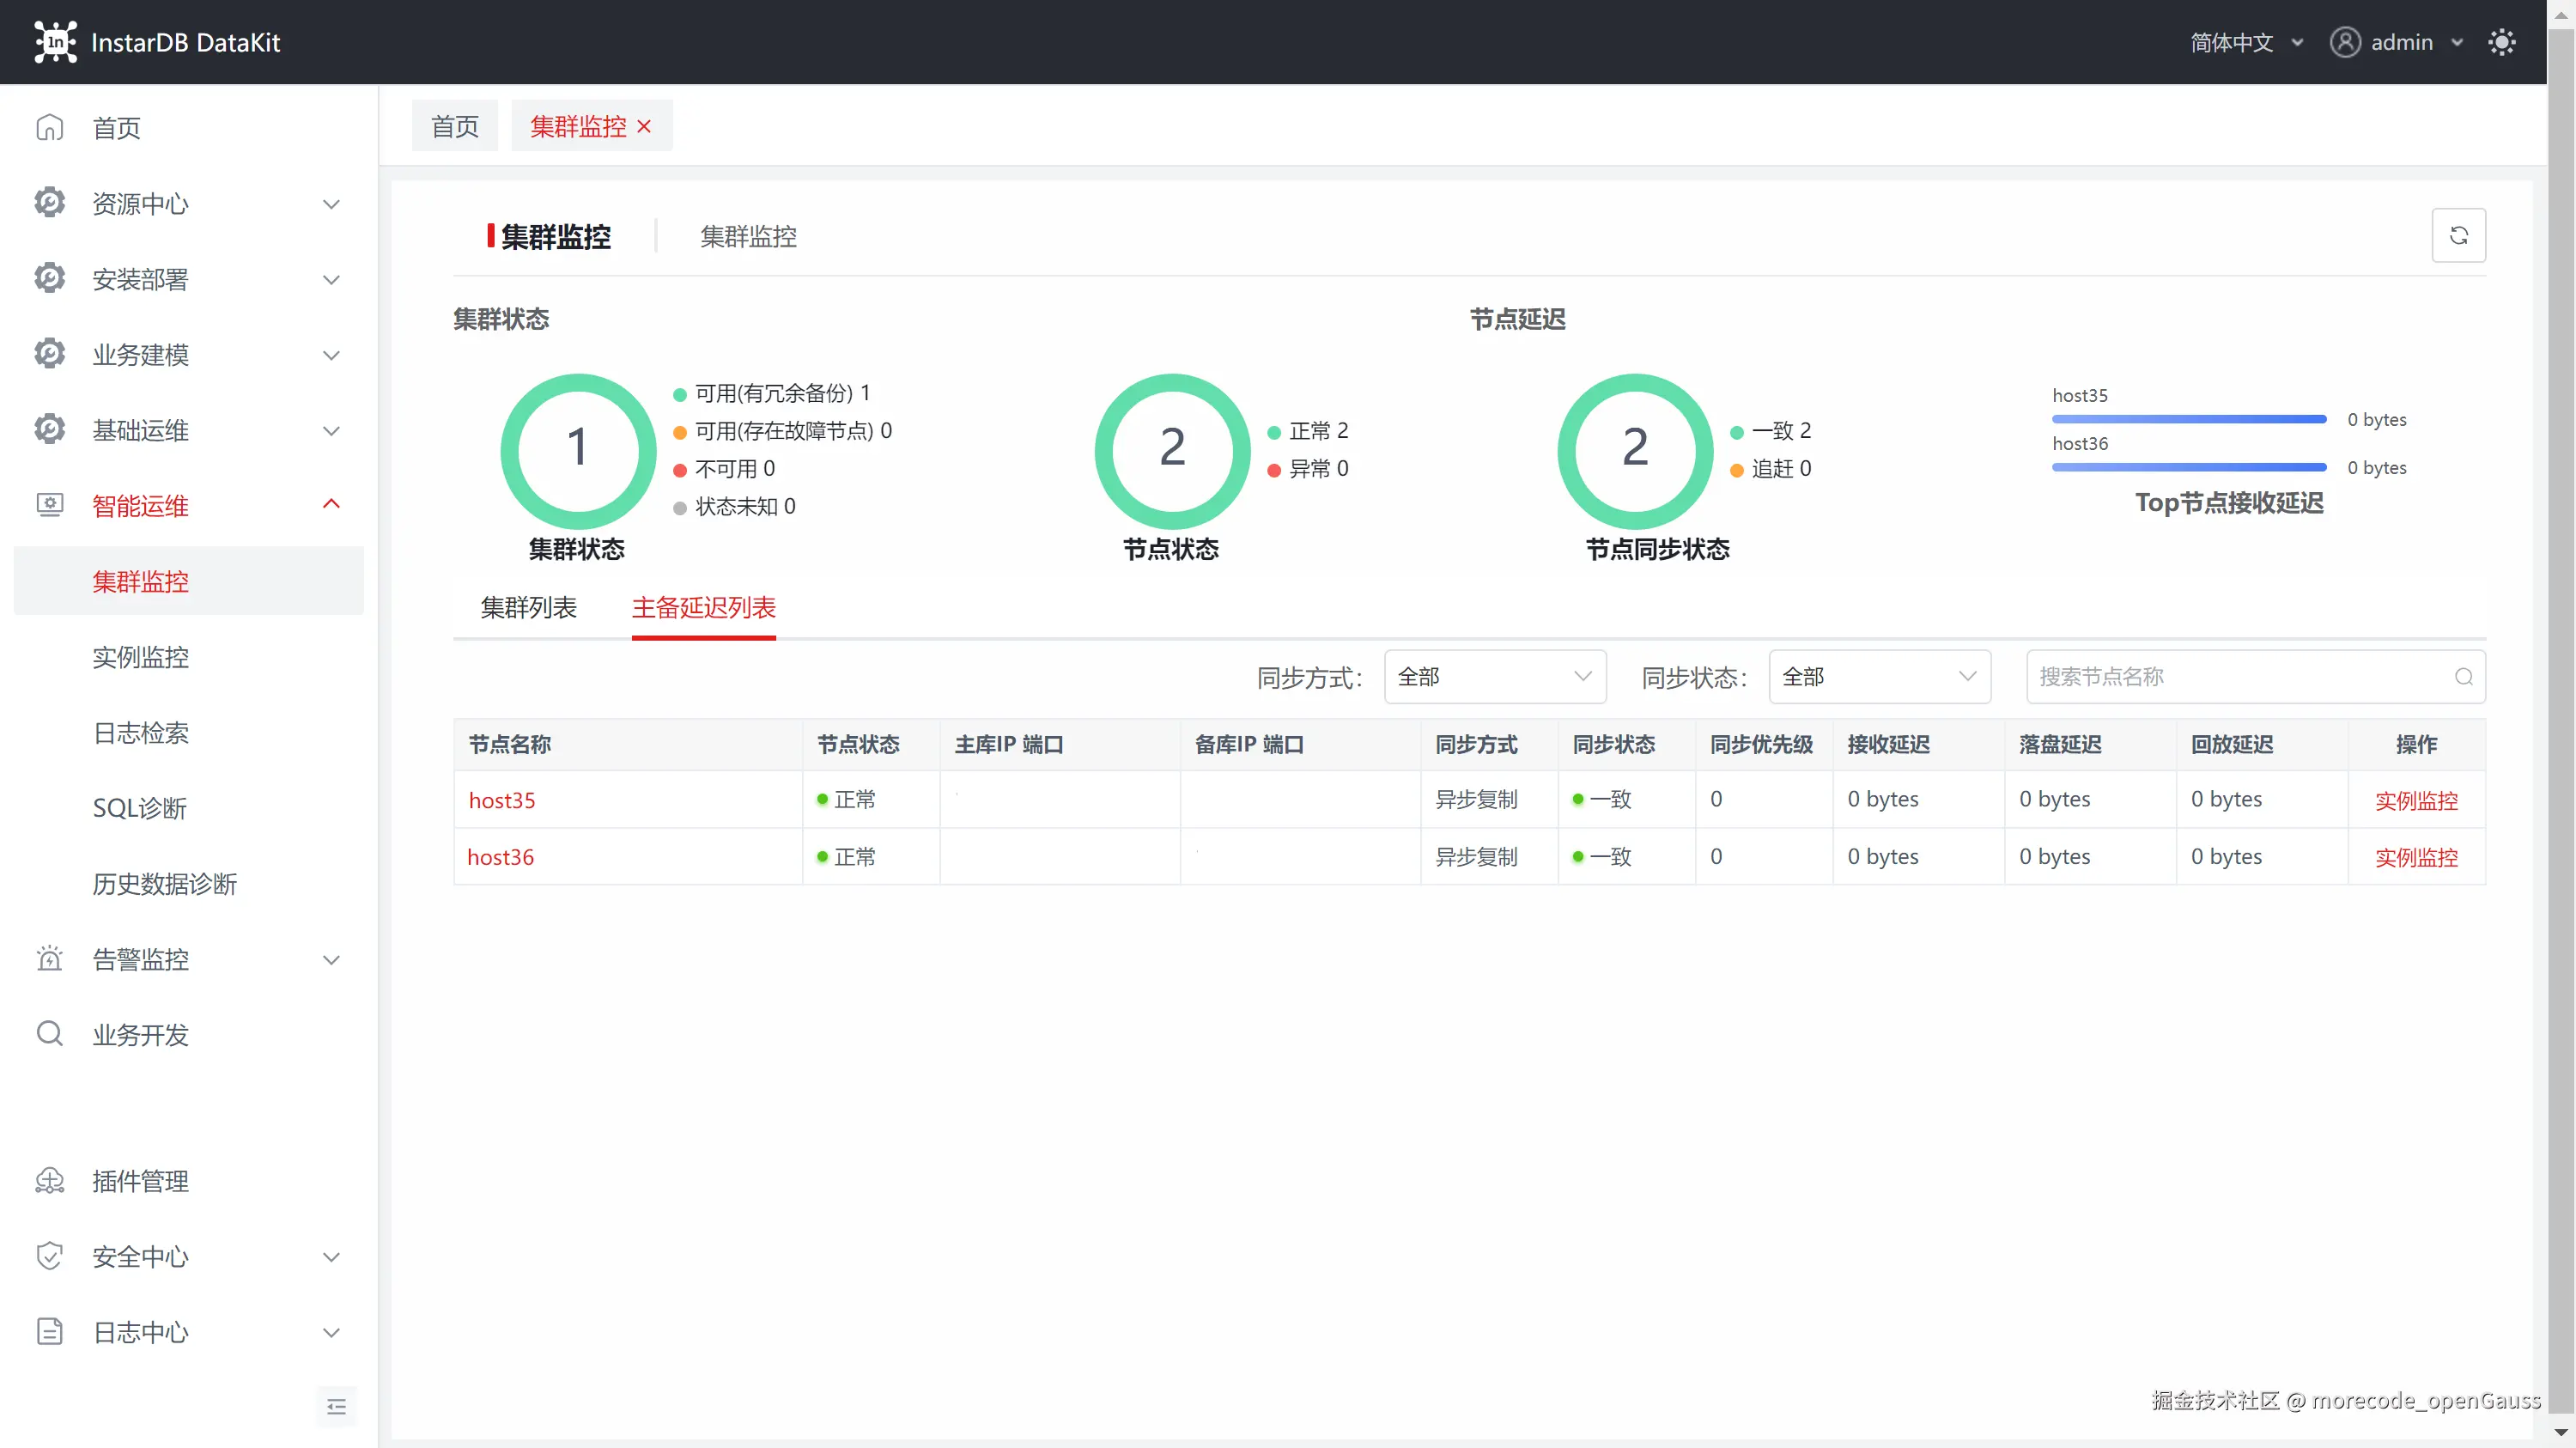
Task: Toggle the light/dark theme sun icon
Action: [x=2501, y=42]
